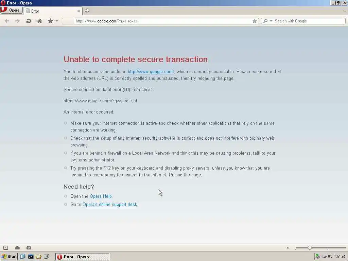Open the bookmarks star menu

pyautogui.click(x=51, y=21)
